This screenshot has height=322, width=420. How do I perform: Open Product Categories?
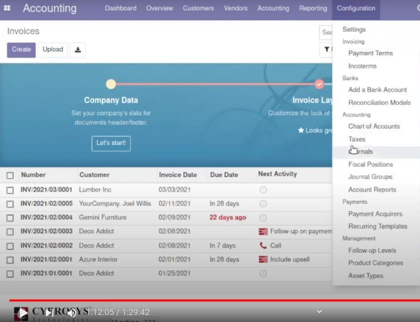click(376, 263)
